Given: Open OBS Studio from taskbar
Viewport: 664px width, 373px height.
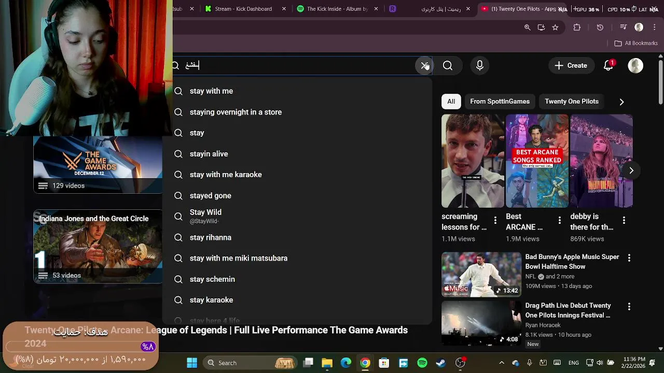Looking at the screenshot, I should (x=460, y=363).
